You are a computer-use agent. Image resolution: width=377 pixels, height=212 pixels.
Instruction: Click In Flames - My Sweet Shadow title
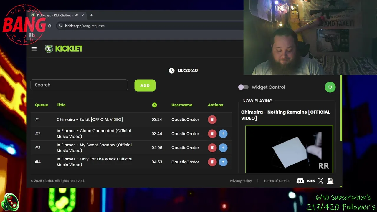(x=94, y=148)
